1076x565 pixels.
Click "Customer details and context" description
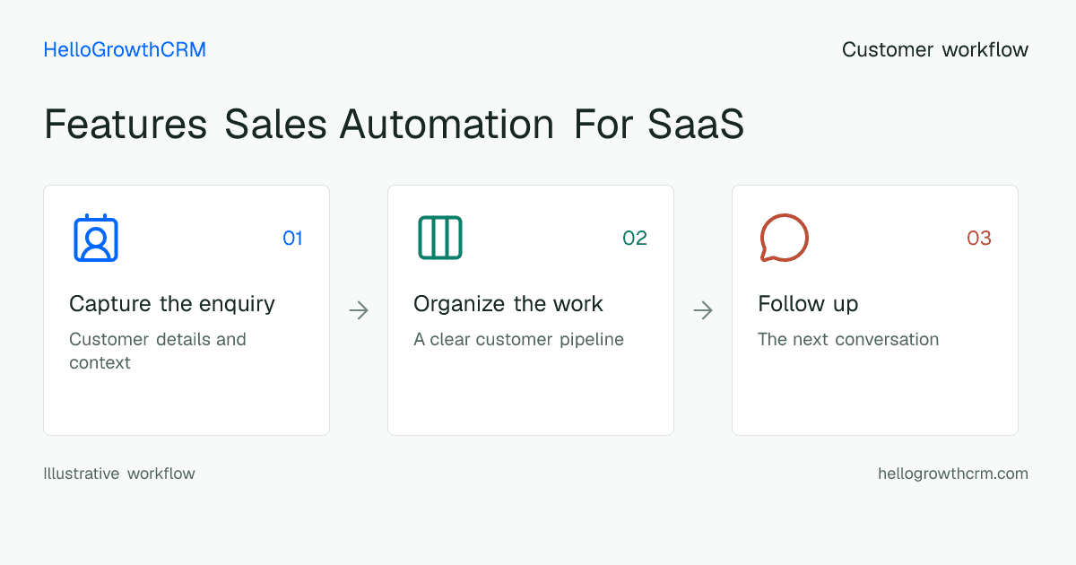tap(158, 351)
